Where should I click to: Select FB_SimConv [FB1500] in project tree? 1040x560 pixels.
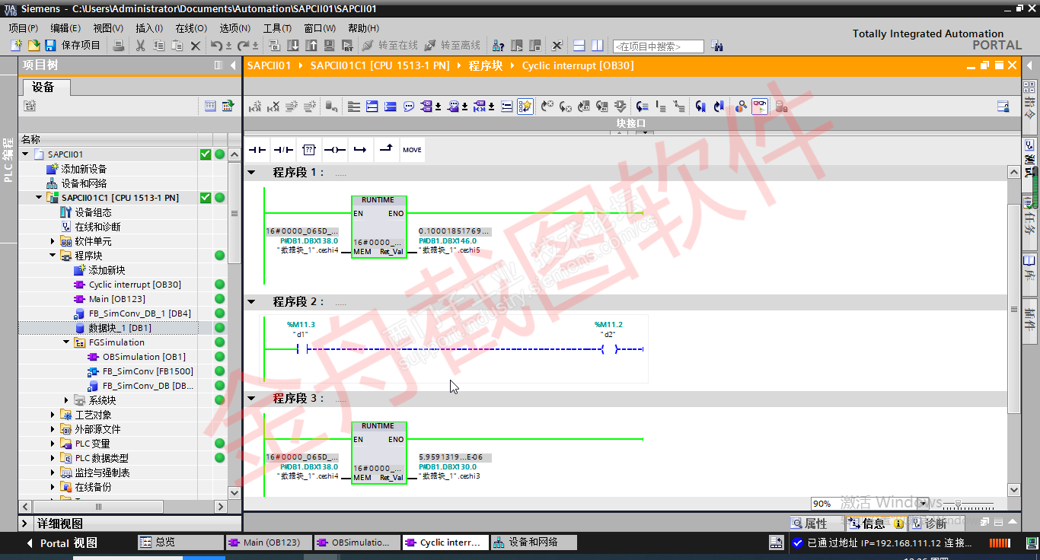tap(141, 371)
